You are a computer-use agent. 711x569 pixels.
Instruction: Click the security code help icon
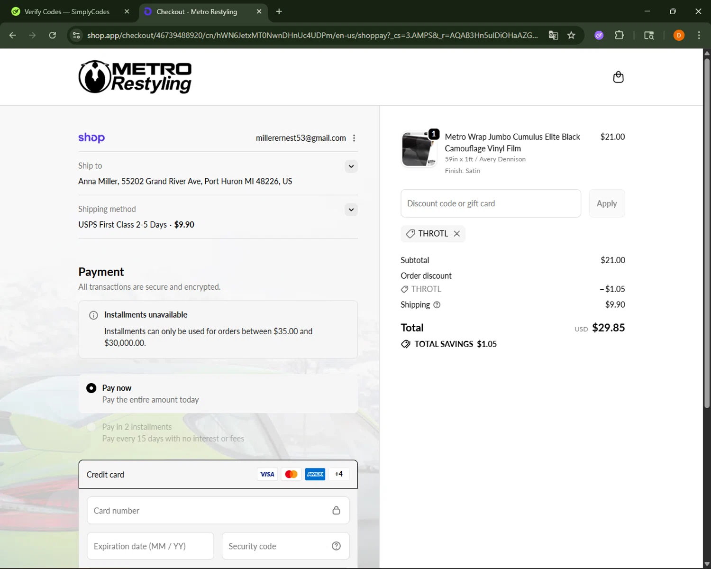[x=336, y=546]
